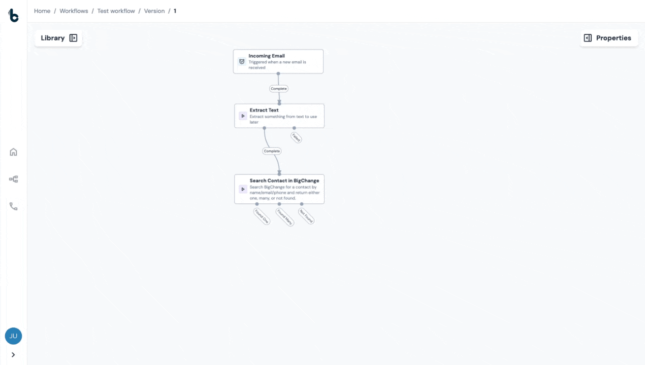Select the Incoming Email trigger shield icon
645x365 pixels.
click(242, 61)
